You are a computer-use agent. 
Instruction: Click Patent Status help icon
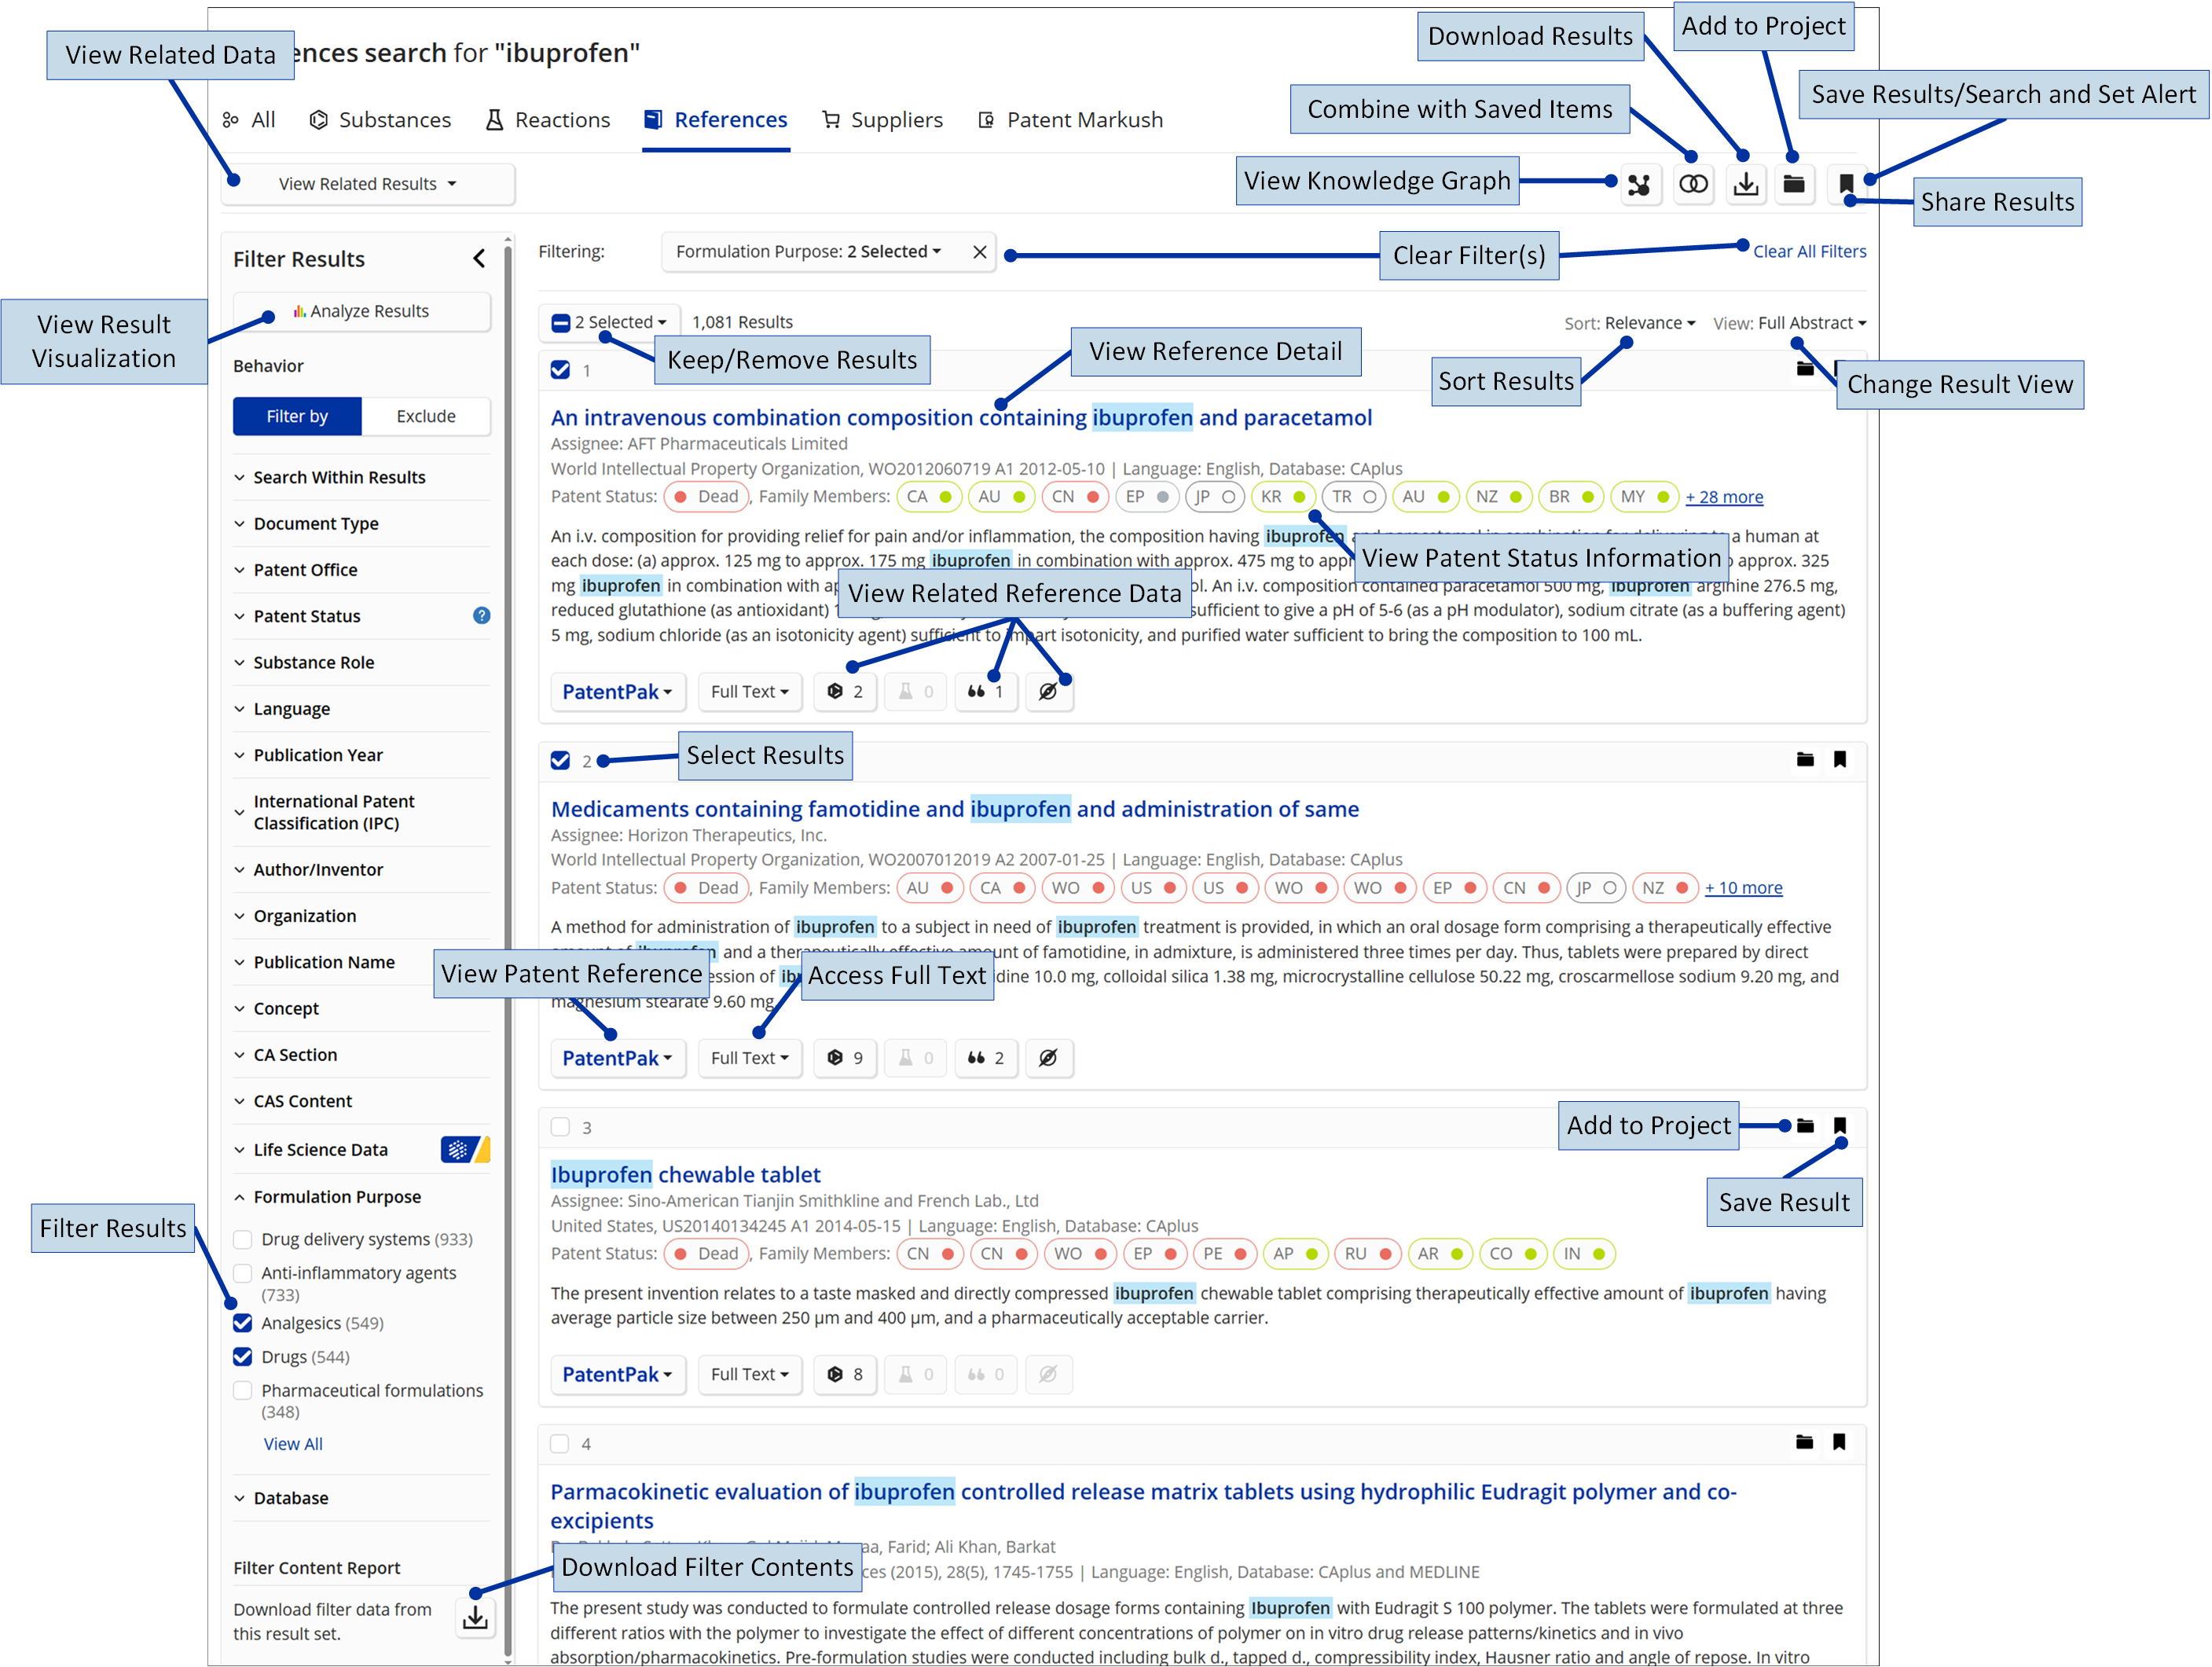pos(481,616)
